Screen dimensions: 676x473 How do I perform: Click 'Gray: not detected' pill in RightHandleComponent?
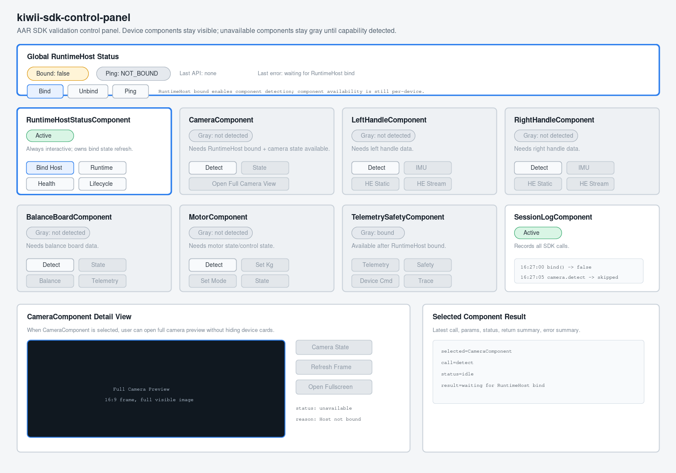[x=546, y=136]
